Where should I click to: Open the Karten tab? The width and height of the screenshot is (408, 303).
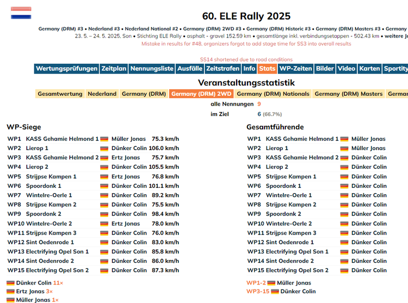[x=369, y=69]
